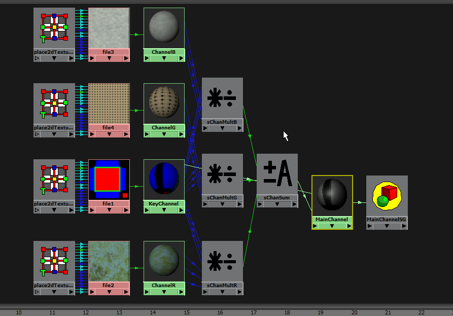Jump to frame 11 on the timeline
The image size is (453, 316).
[x=52, y=312]
